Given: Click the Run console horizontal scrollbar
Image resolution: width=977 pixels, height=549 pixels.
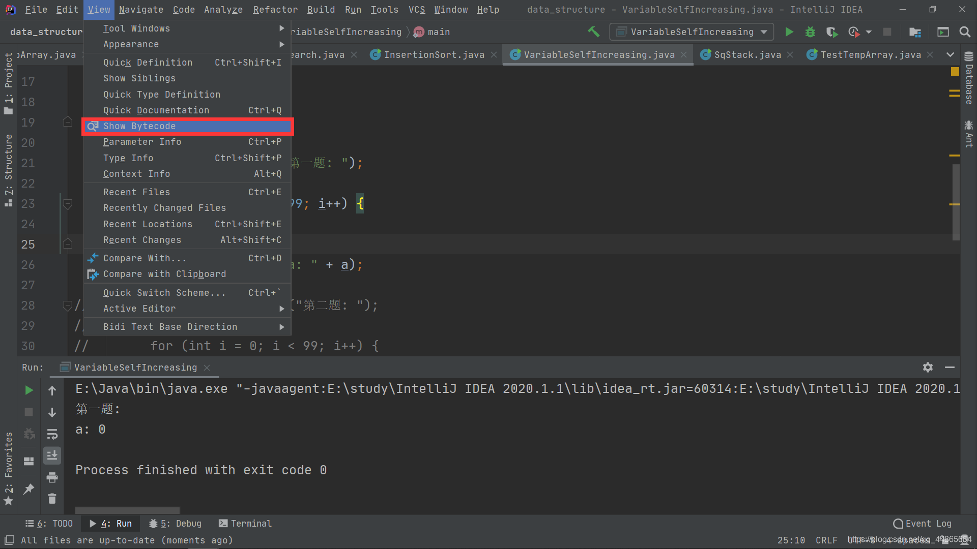Looking at the screenshot, I should pyautogui.click(x=127, y=510).
